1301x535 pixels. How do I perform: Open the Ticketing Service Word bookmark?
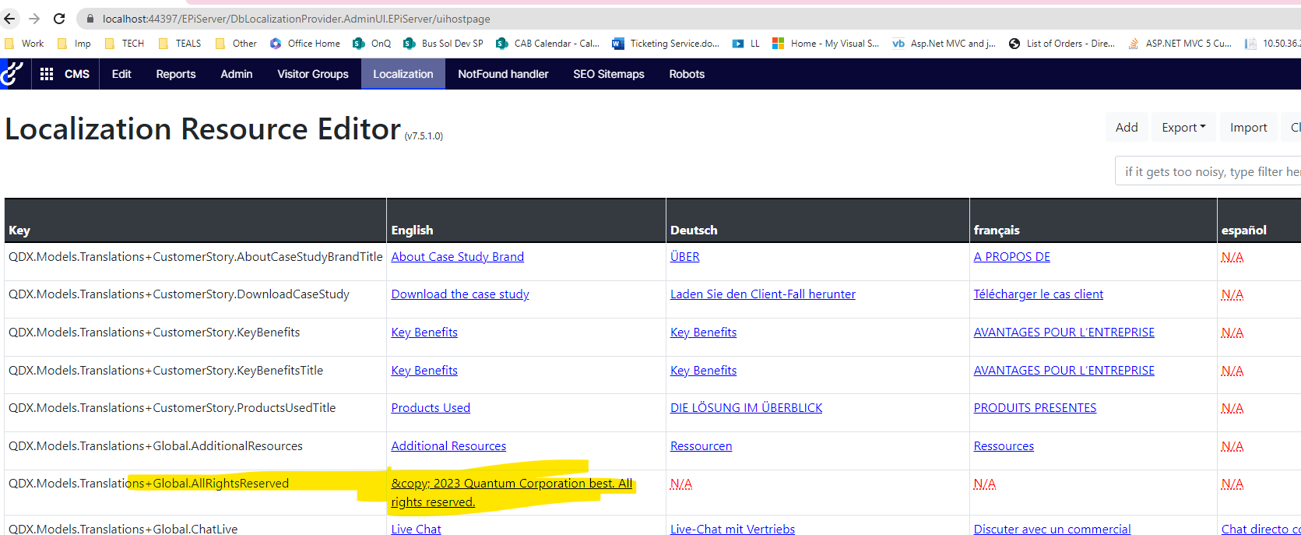click(666, 44)
